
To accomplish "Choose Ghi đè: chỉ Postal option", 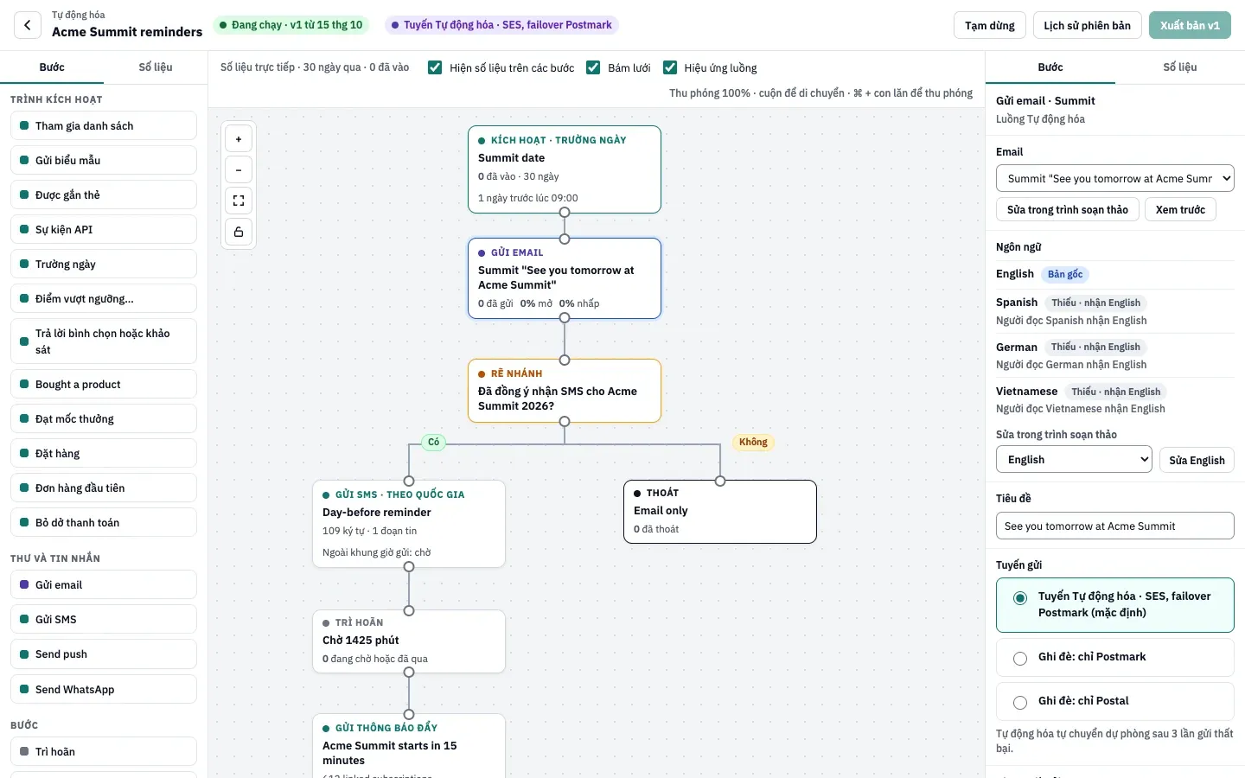I will pos(1114,701).
